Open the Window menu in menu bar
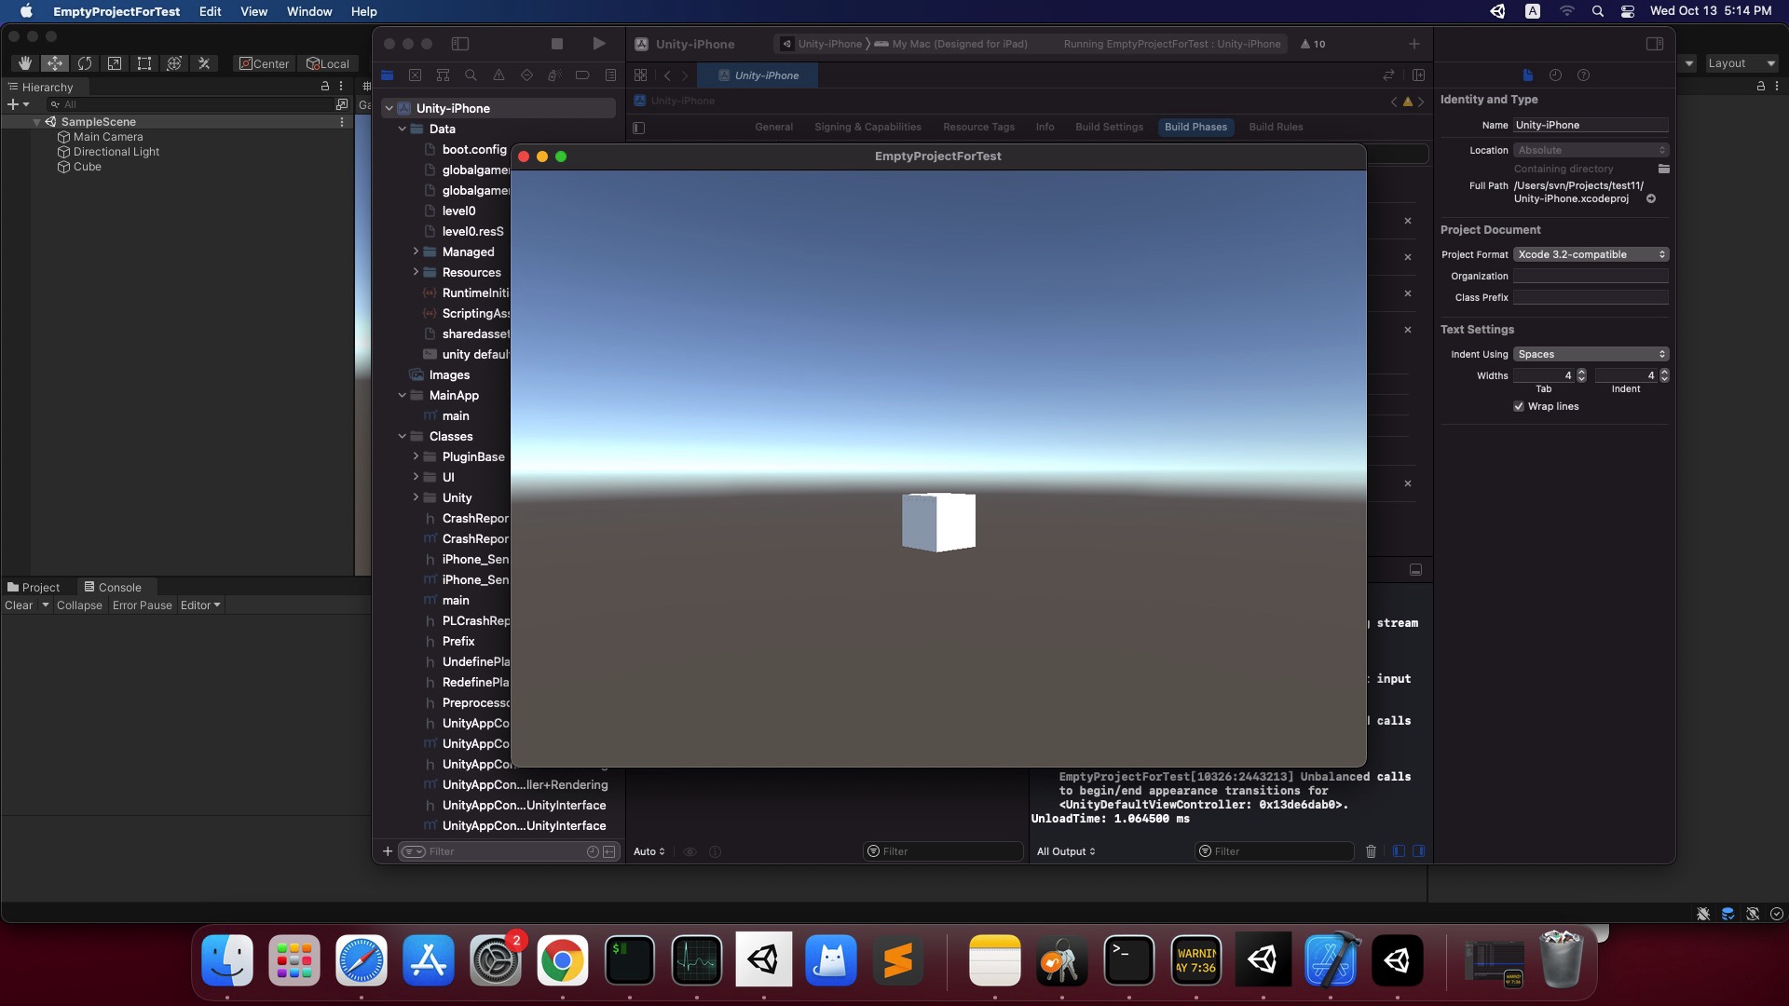The height and width of the screenshot is (1006, 1789). click(x=309, y=11)
